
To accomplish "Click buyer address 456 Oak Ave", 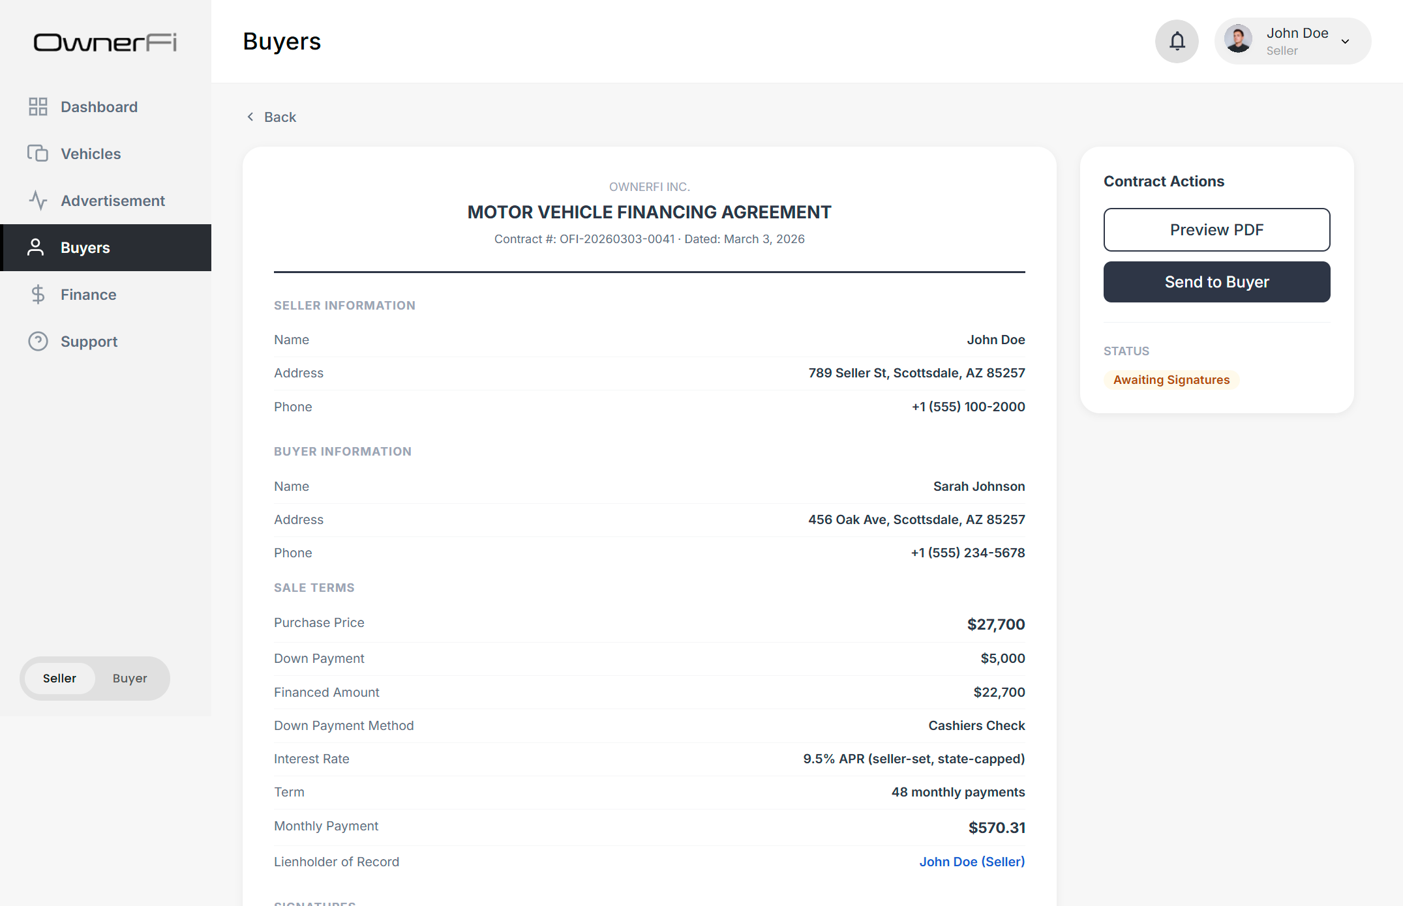I will (x=916, y=519).
